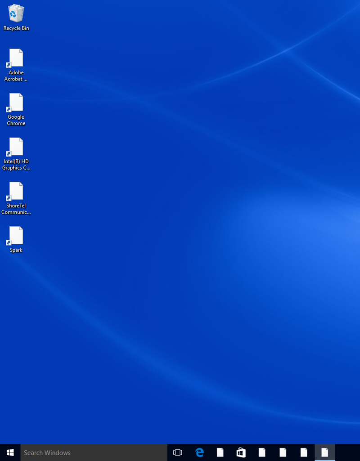
Task: Open the Google Chrome shortcut
Action: (16, 103)
